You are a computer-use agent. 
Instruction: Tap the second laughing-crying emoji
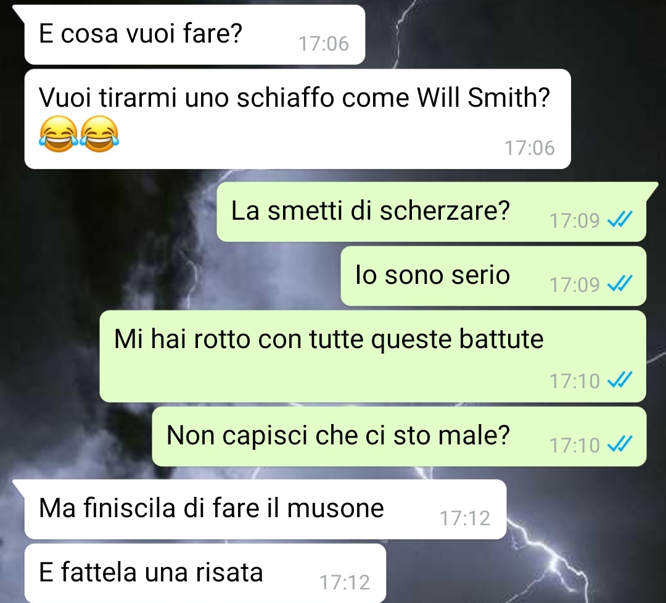(99, 133)
